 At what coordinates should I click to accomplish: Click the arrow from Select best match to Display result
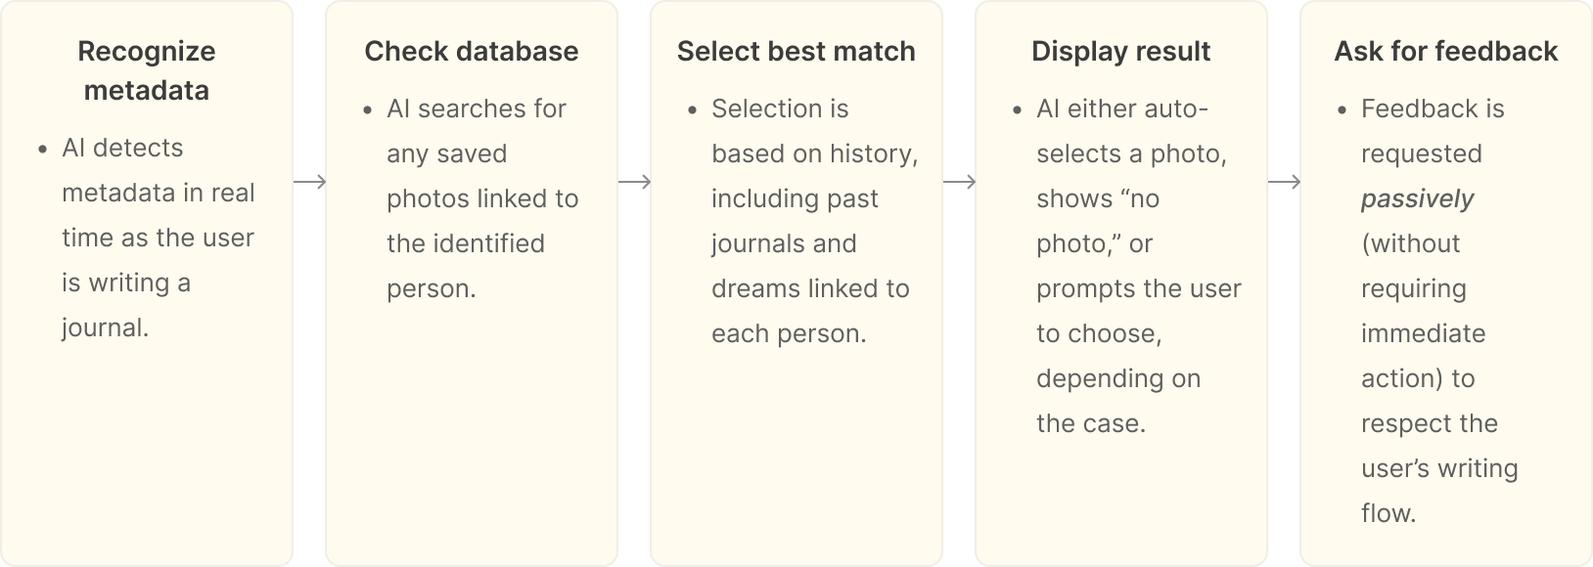pyautogui.click(x=959, y=183)
